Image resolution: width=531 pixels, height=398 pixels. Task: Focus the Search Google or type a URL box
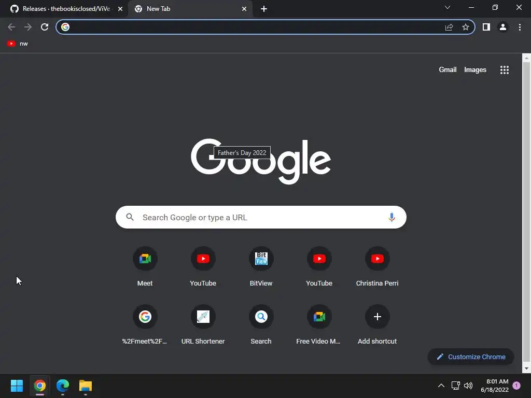coord(261,217)
